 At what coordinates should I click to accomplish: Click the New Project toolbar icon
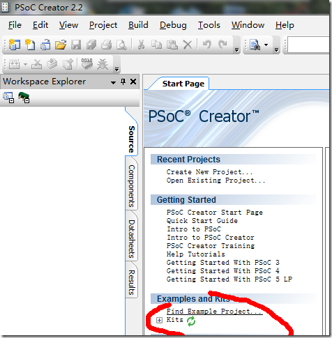[15, 45]
